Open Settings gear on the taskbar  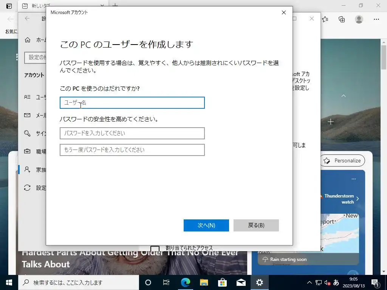(259, 282)
